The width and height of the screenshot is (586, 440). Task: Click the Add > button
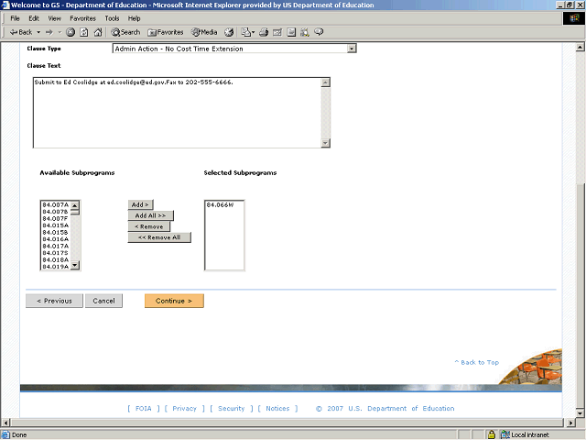(140, 204)
